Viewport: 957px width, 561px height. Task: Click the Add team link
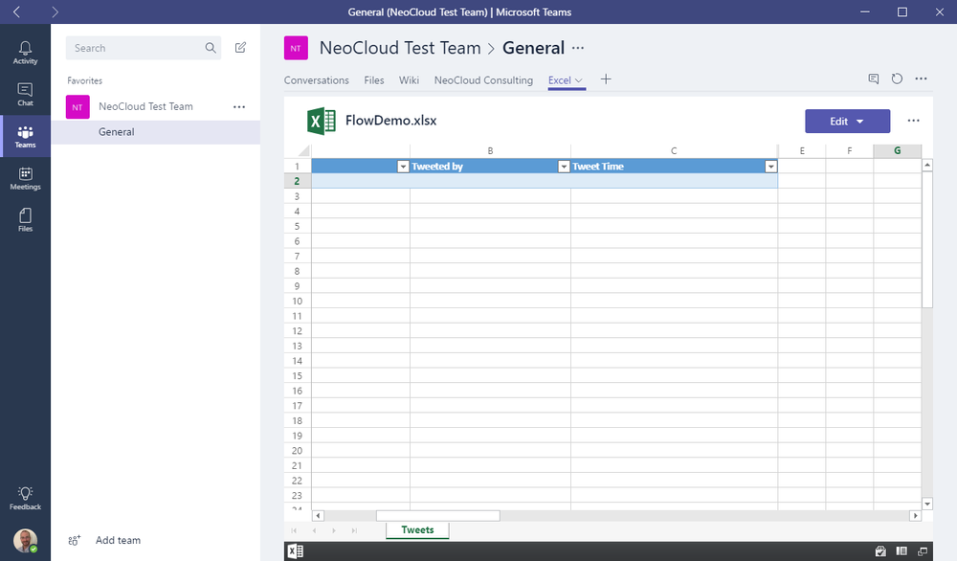point(118,540)
